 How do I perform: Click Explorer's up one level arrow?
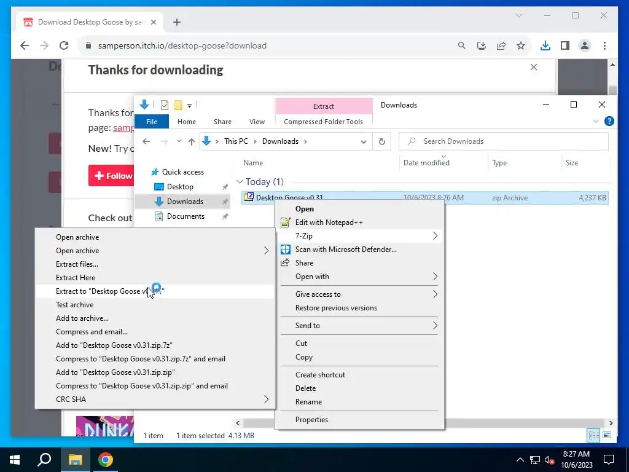tap(192, 141)
